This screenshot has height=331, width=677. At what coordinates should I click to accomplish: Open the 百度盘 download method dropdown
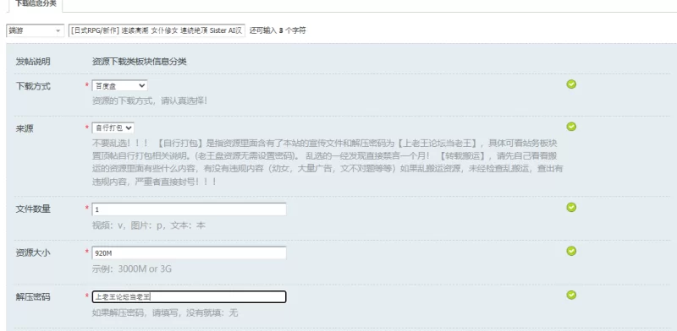119,86
